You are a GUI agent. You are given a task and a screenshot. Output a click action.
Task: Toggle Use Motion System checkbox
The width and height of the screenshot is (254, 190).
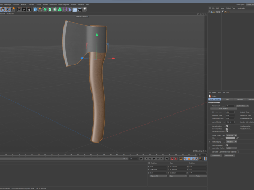point(227,131)
